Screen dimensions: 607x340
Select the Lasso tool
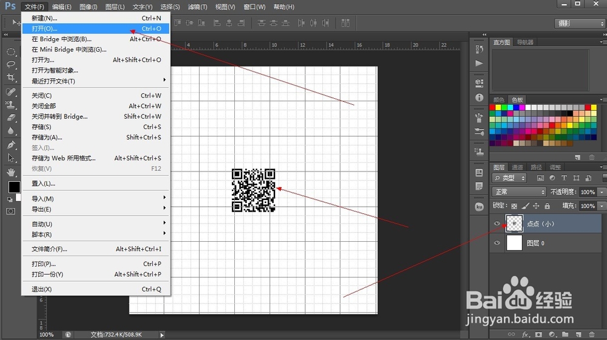point(11,64)
